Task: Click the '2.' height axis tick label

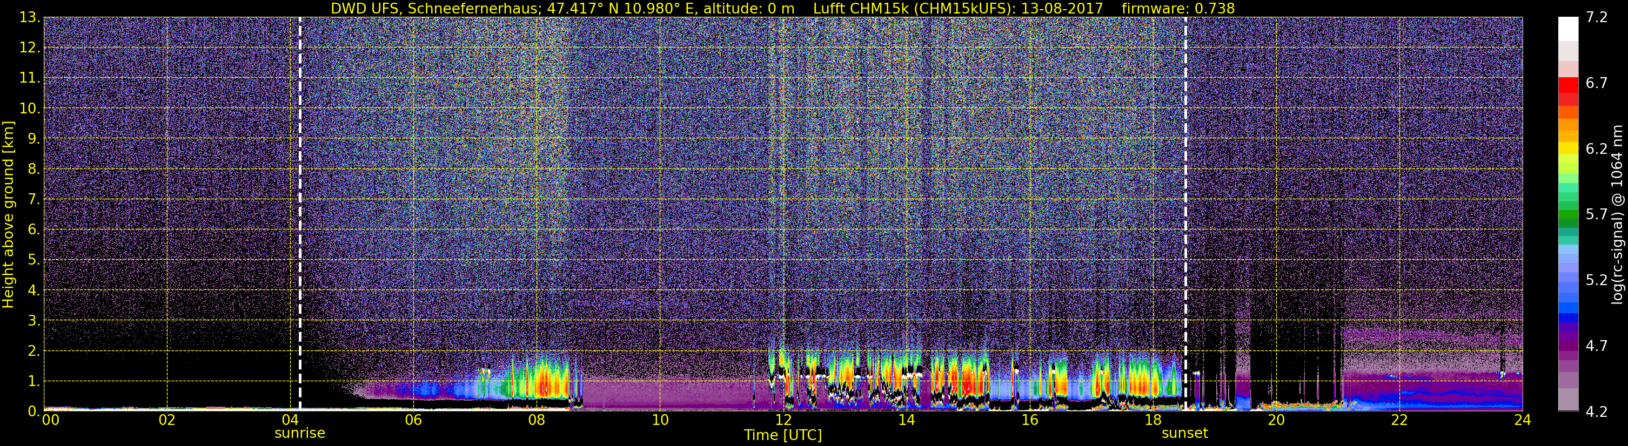Action: pos(34,350)
